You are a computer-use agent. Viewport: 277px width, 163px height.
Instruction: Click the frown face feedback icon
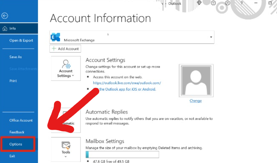(227, 3)
